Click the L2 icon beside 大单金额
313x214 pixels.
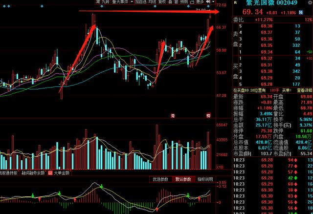point(50,173)
